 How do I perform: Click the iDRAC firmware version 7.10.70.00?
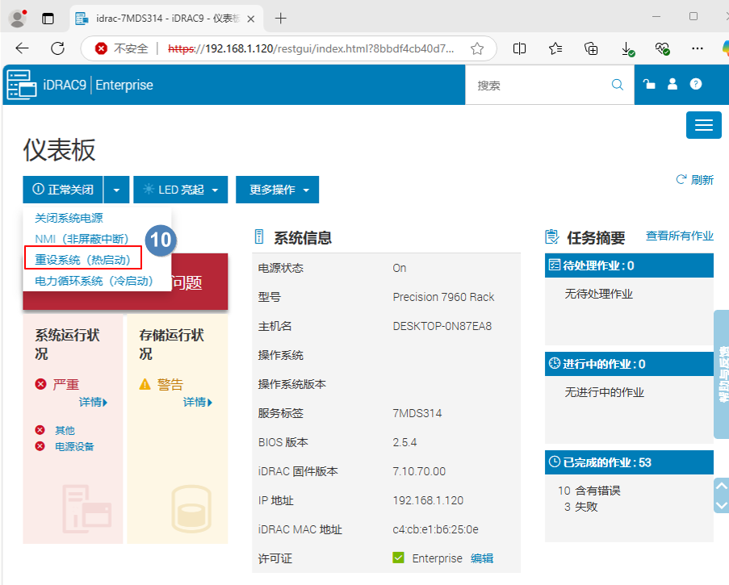(x=419, y=471)
